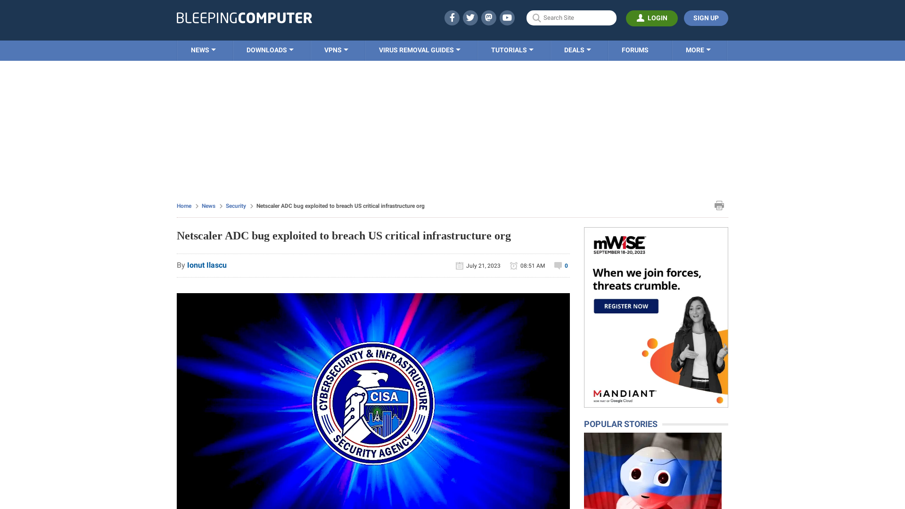905x509 pixels.
Task: Open the Twitter social icon link
Action: (x=470, y=18)
